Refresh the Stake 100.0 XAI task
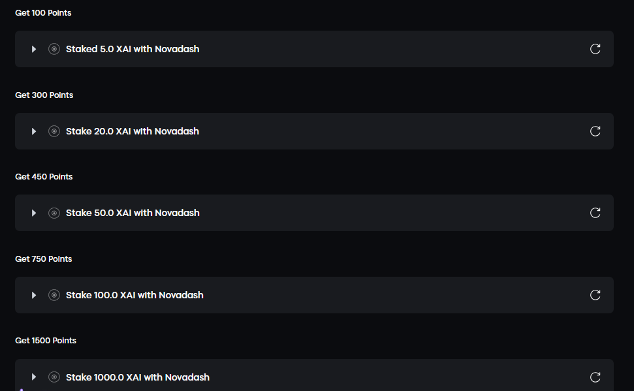This screenshot has width=634, height=391. [595, 295]
